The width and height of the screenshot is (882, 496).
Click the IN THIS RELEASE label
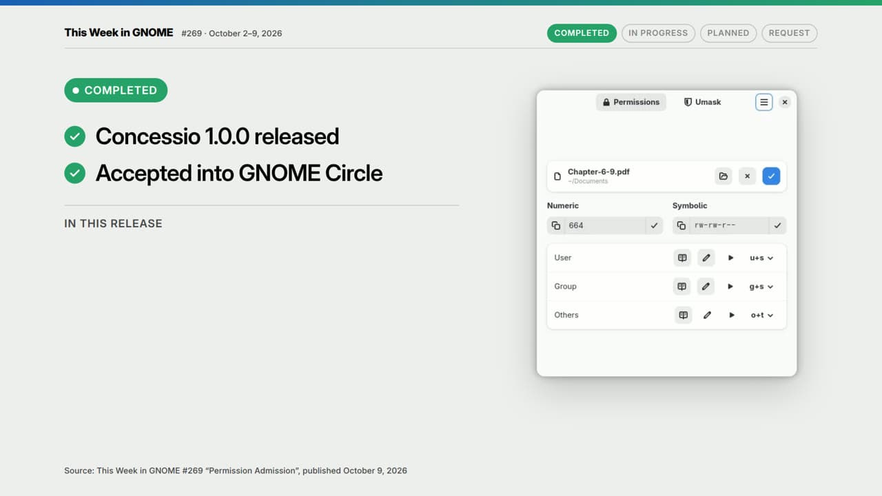pos(113,223)
